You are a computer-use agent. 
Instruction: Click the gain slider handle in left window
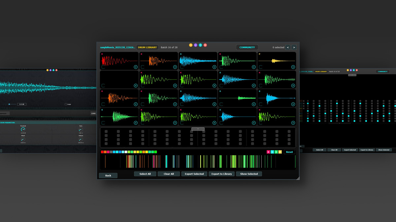9,104
